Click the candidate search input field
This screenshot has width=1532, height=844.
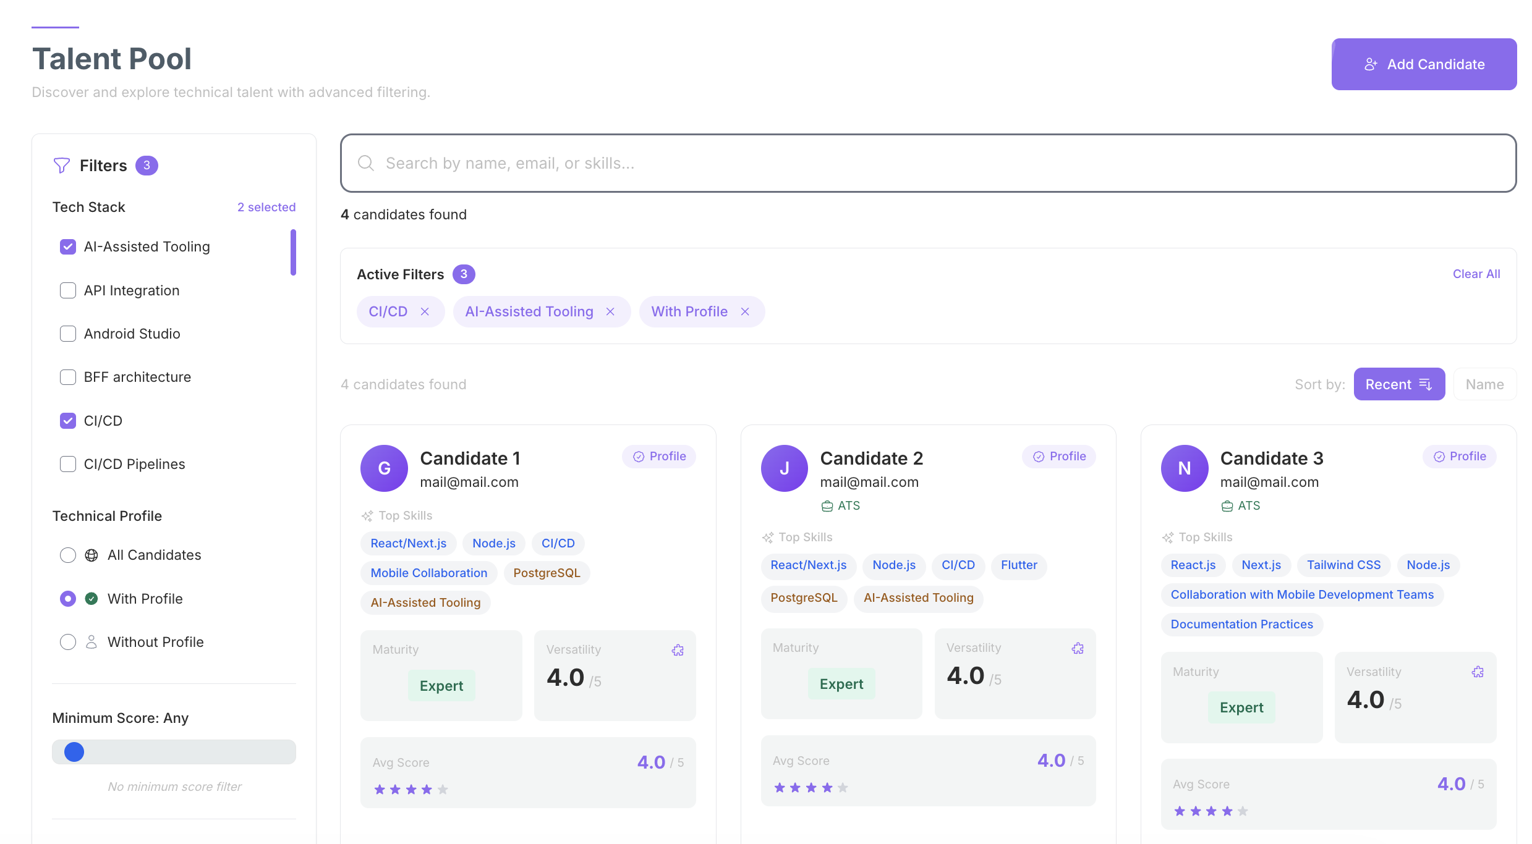click(x=927, y=163)
